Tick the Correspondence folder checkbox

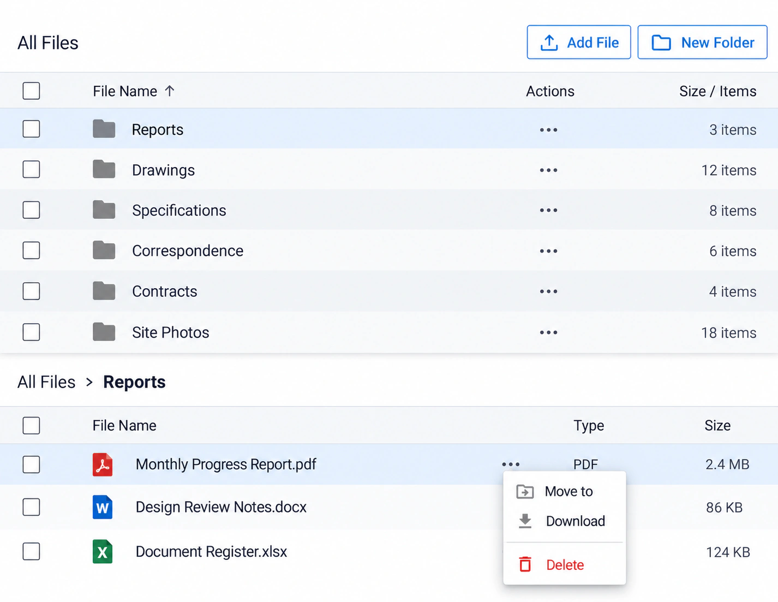pyautogui.click(x=31, y=251)
